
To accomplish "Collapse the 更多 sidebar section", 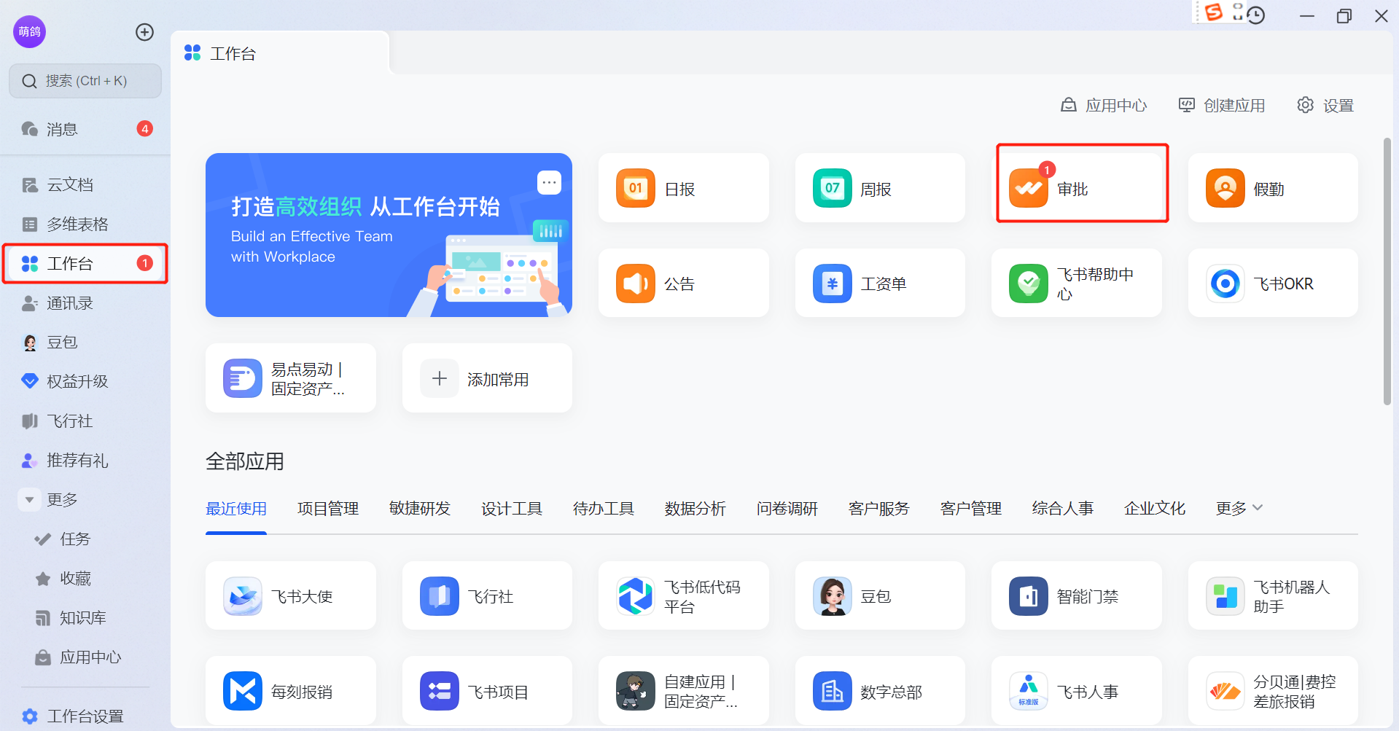I will pyautogui.click(x=29, y=500).
